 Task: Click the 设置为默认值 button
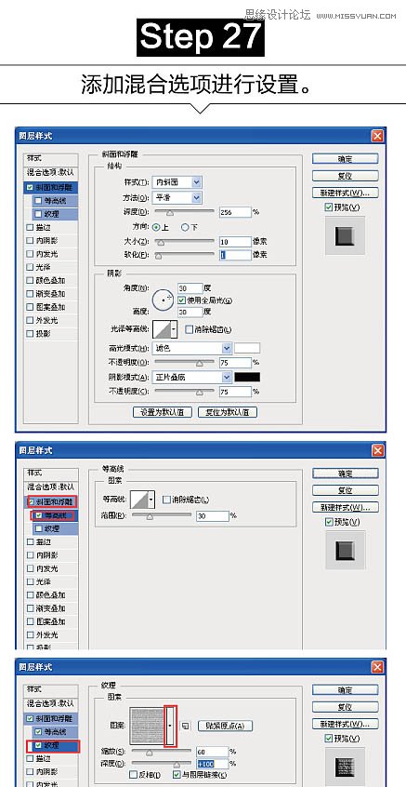click(163, 412)
